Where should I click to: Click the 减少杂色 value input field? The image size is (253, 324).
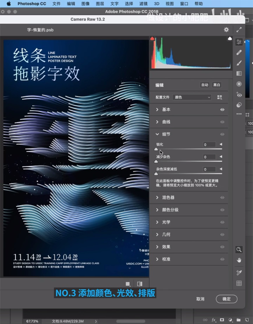pos(209,157)
